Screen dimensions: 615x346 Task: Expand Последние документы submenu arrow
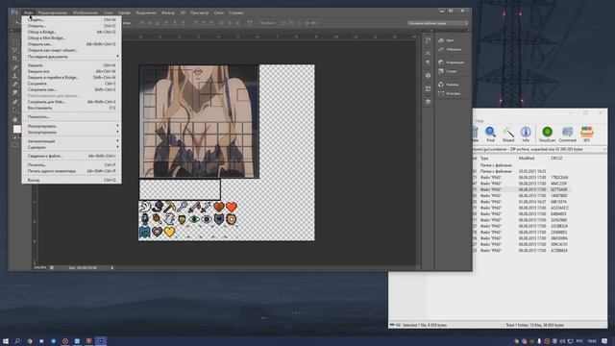(x=117, y=57)
